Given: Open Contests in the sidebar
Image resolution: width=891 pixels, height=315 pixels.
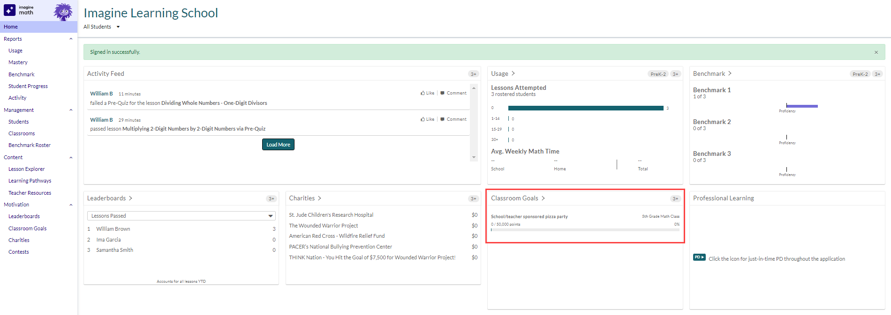Looking at the screenshot, I should [19, 252].
